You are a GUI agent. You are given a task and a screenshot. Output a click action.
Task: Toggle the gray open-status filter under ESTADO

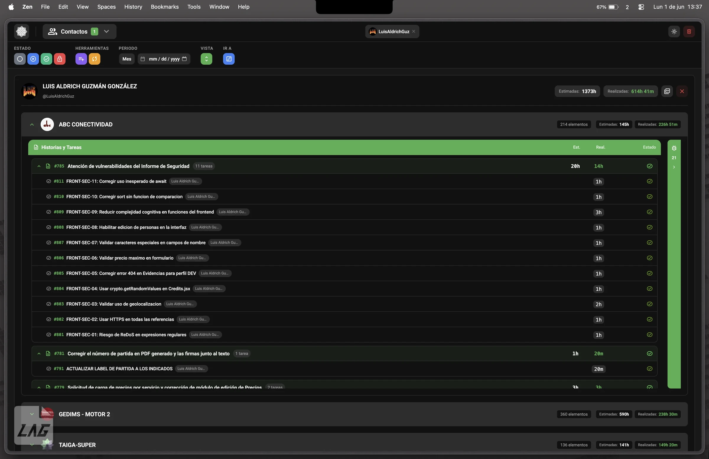[20, 59]
